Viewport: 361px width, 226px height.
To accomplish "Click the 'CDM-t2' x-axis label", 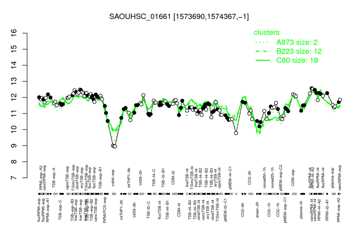I will [x=173, y=178].
